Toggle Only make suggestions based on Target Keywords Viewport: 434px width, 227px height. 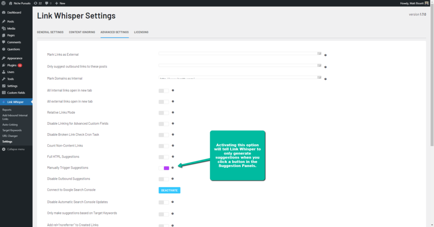pos(164,214)
